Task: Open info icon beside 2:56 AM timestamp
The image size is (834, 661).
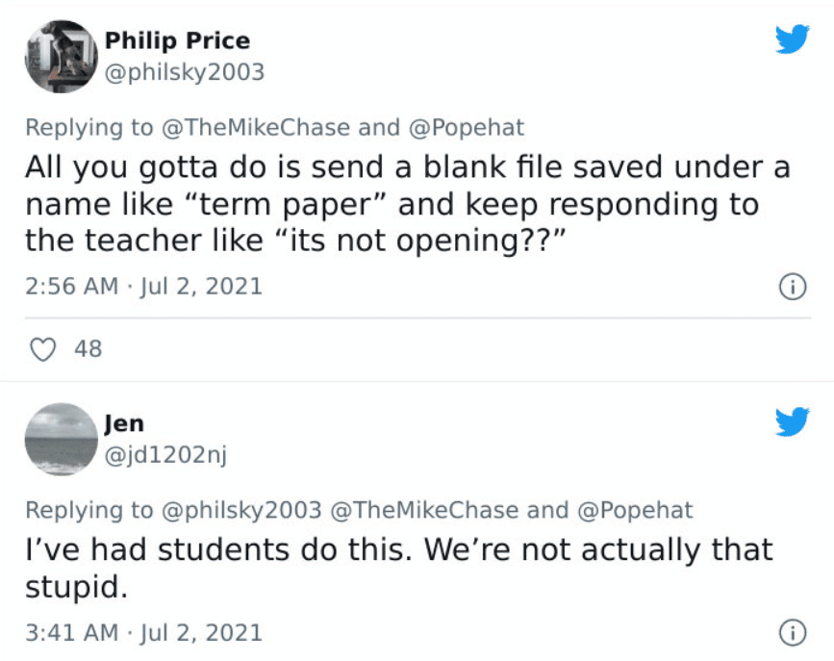Action: 792,287
